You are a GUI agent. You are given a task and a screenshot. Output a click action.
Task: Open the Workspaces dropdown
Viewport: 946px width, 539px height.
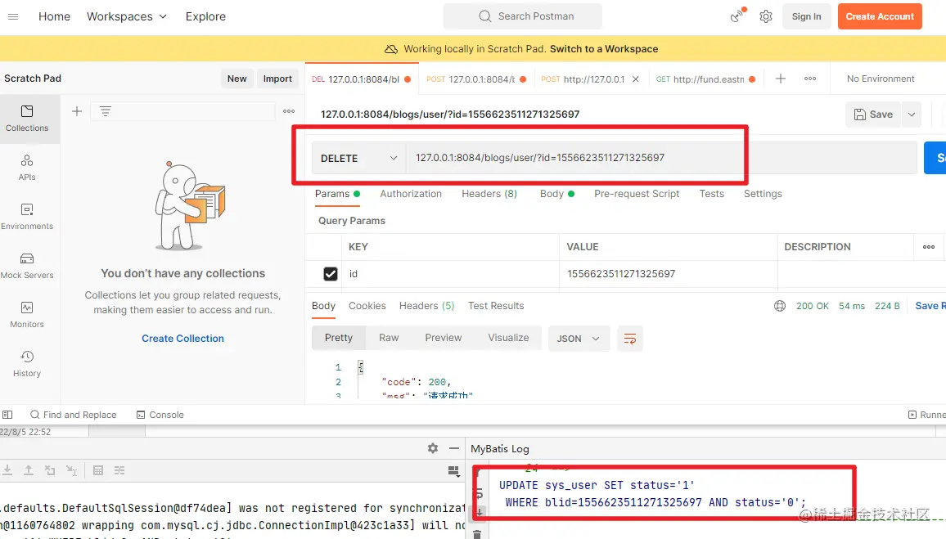coord(127,16)
